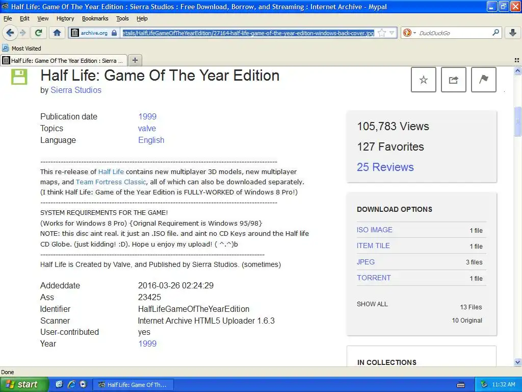The height and width of the screenshot is (392, 522).
Task: Click the page scrollbar down arrow
Action: [517, 362]
